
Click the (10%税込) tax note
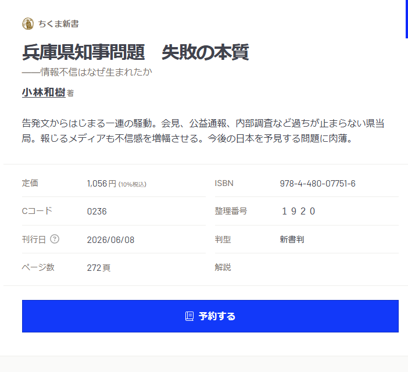(132, 184)
